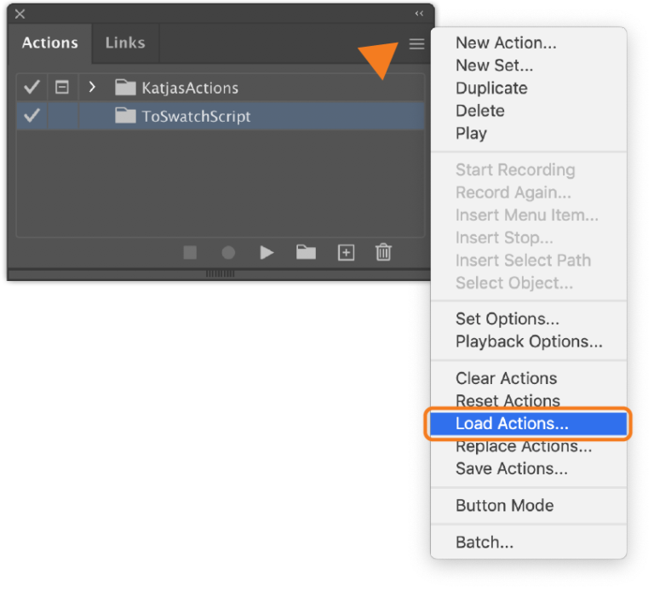Create New Set with folder icon

coord(306,253)
